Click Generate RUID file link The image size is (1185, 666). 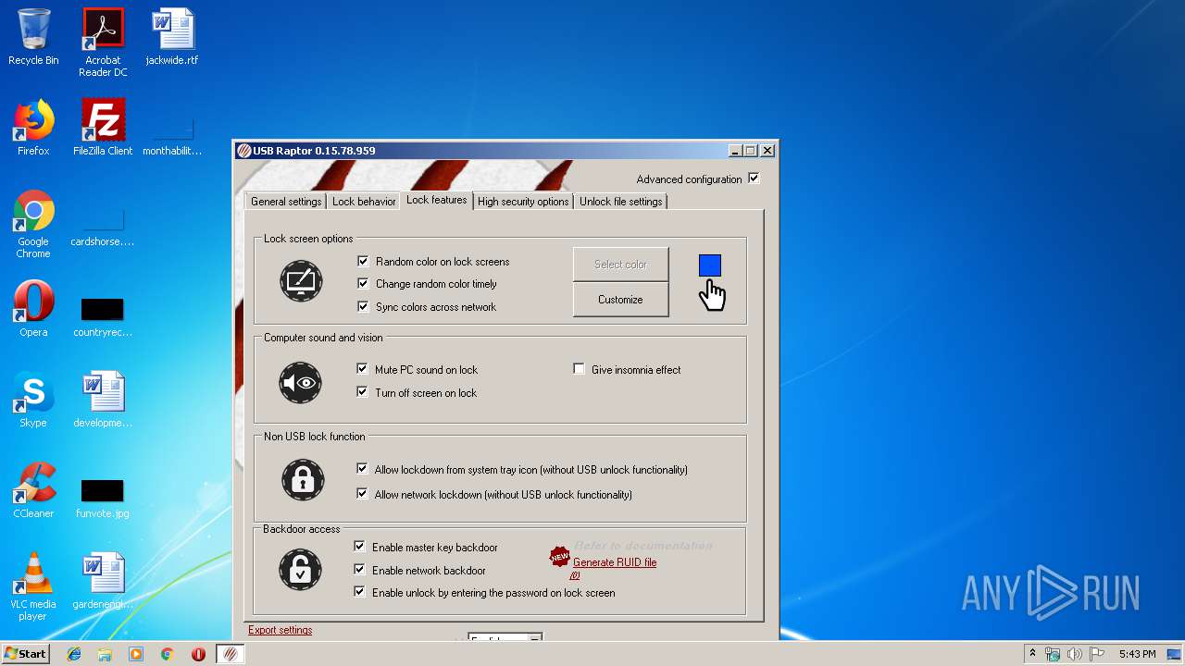pyautogui.click(x=614, y=562)
